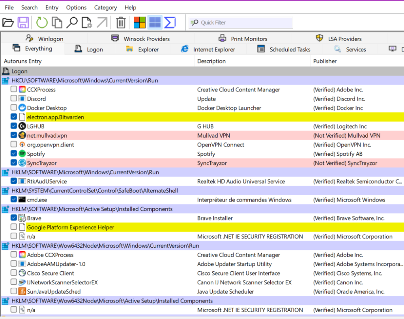The width and height of the screenshot is (404, 319).
Task: Click the org.openvpn.client icon
Action: click(22, 144)
